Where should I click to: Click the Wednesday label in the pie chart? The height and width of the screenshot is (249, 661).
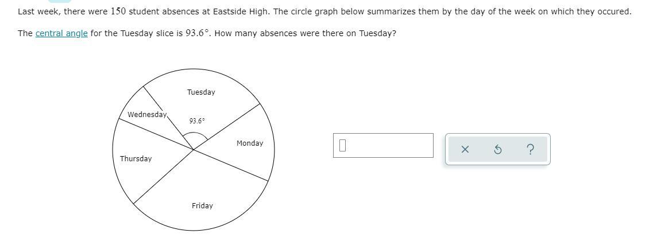[x=147, y=114]
